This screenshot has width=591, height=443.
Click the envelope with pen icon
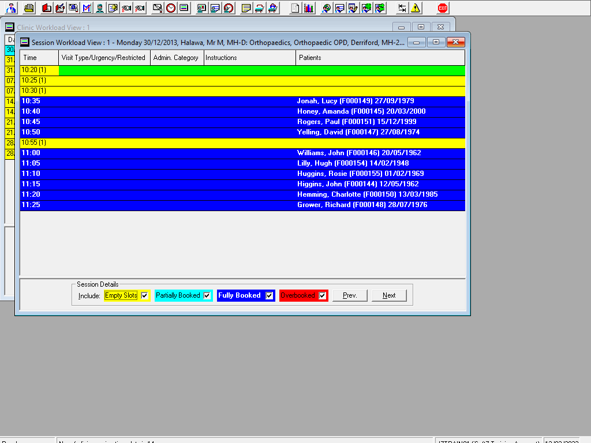tap(157, 8)
